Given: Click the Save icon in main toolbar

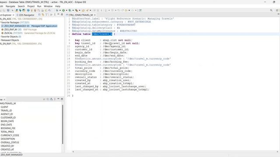Looking at the screenshot, I should (x=8, y=10).
